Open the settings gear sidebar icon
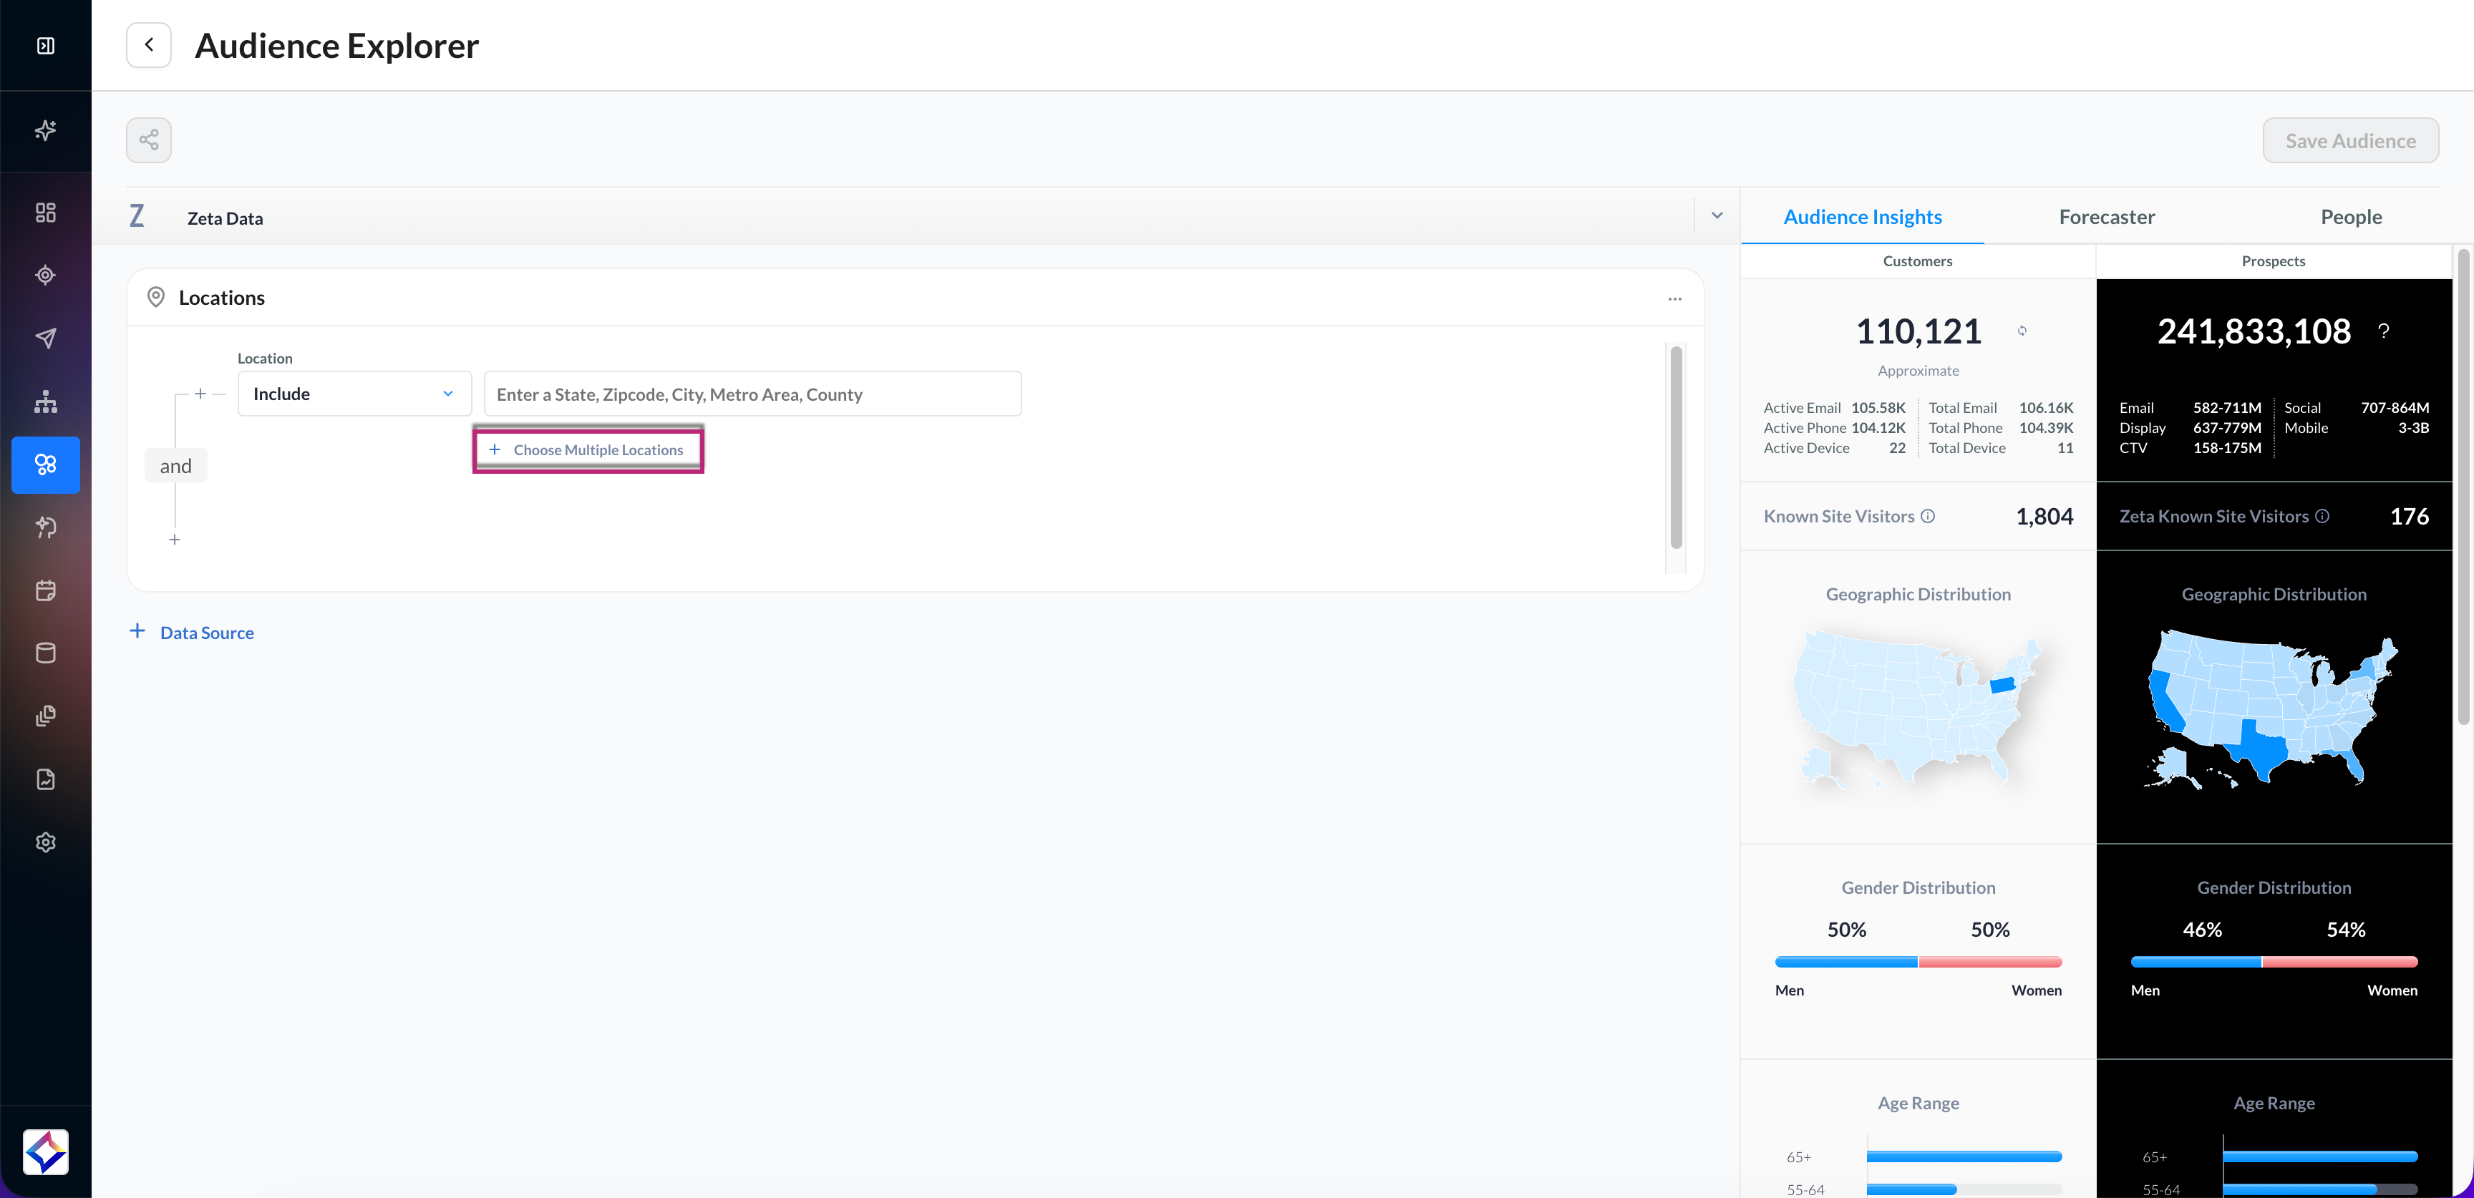Viewport: 2474px width, 1198px height. [45, 843]
